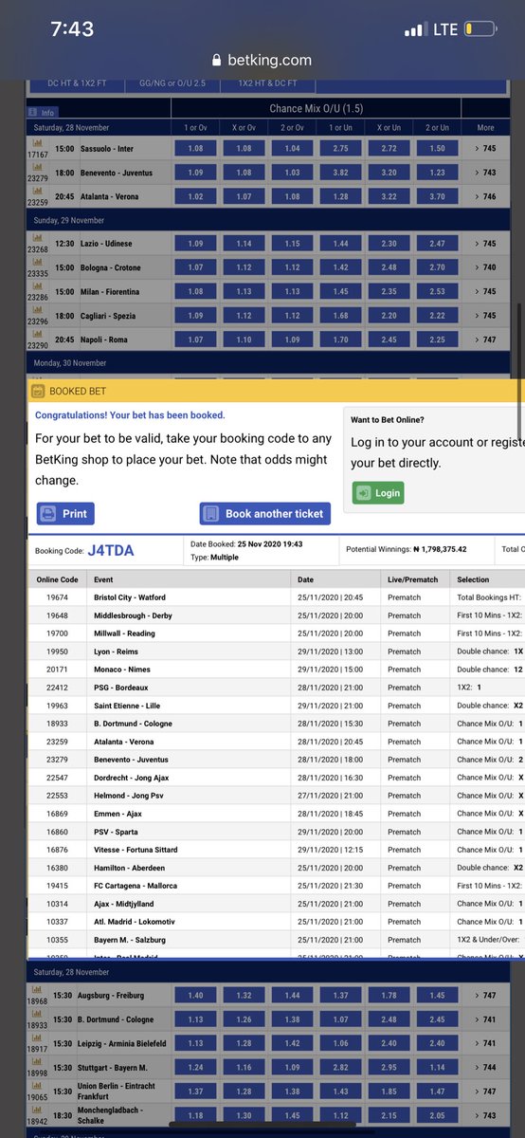Toggle 1 or Un odds 1.68 for Cagliari - Spezia
Viewport: 525px width, 1138px height.
coord(340,315)
